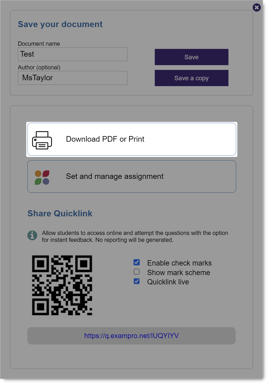This screenshot has width=267, height=383.
Task: Select the Download PDF or Print text
Action: point(105,139)
